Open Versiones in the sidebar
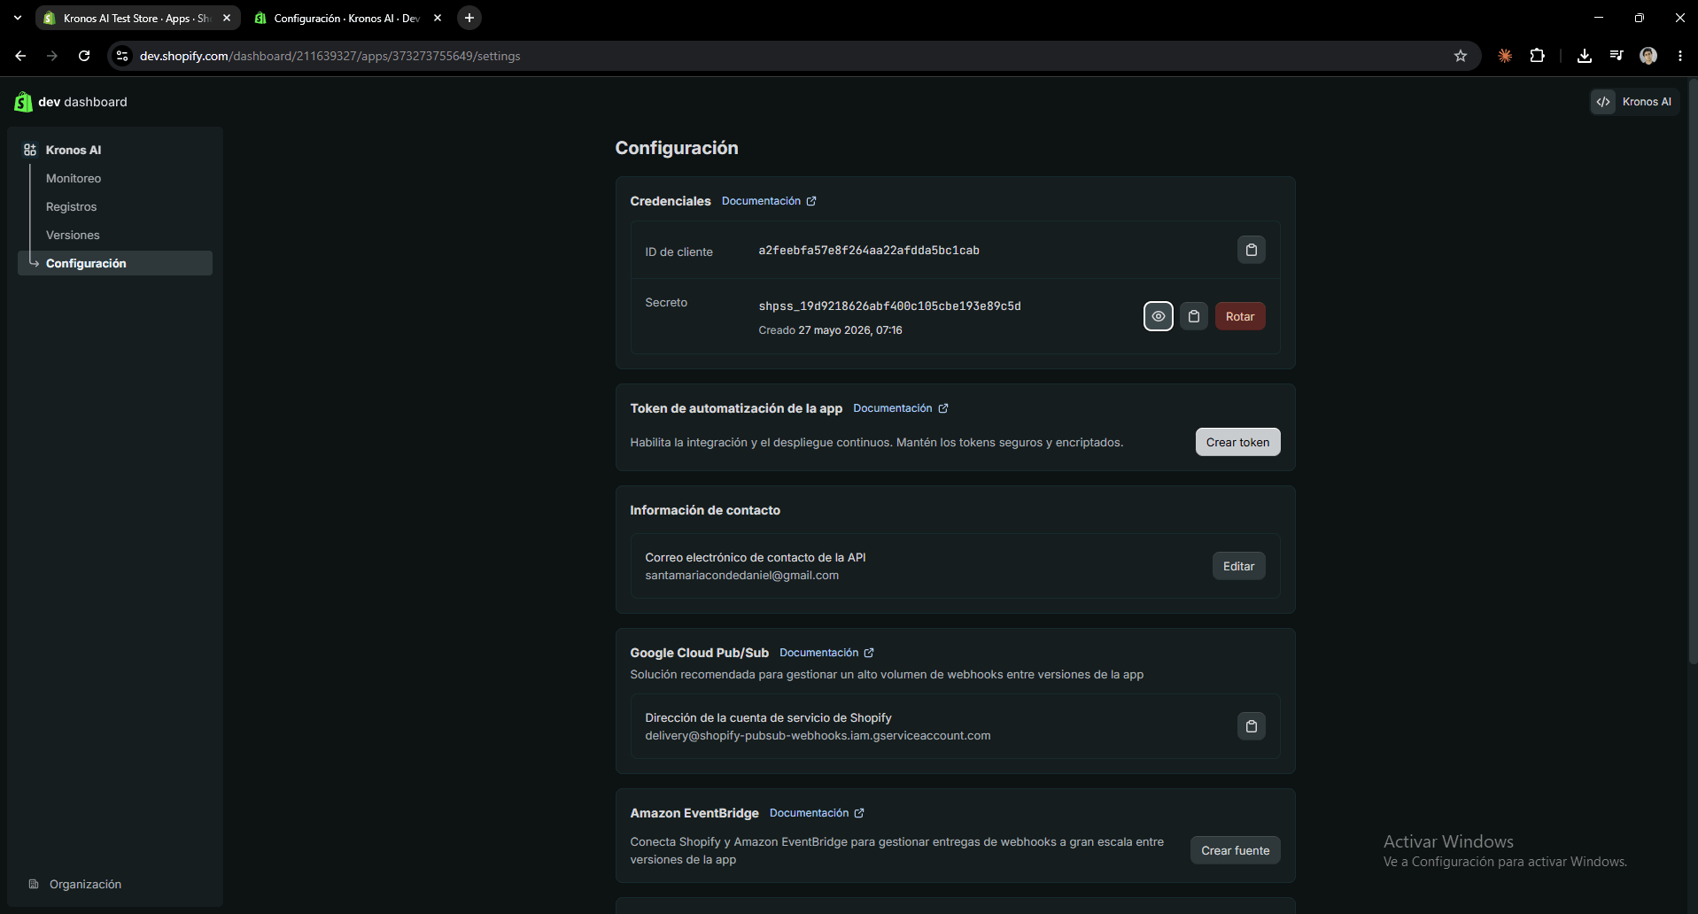Viewport: 1698px width, 914px height. click(x=73, y=235)
